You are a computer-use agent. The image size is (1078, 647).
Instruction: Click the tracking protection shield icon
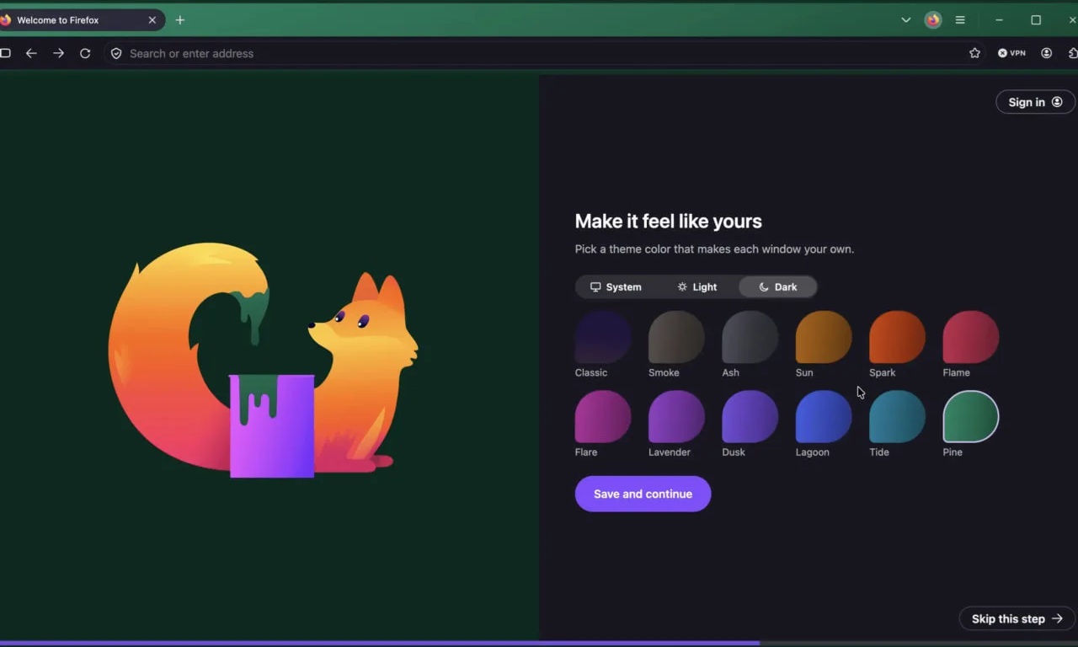point(116,53)
